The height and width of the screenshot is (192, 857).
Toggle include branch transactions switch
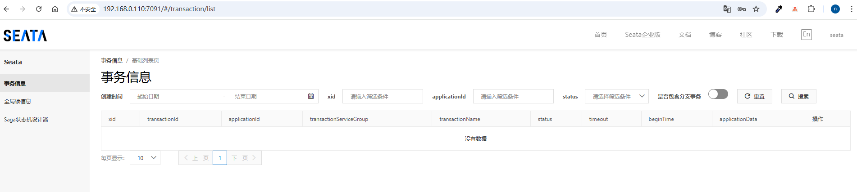tap(718, 94)
